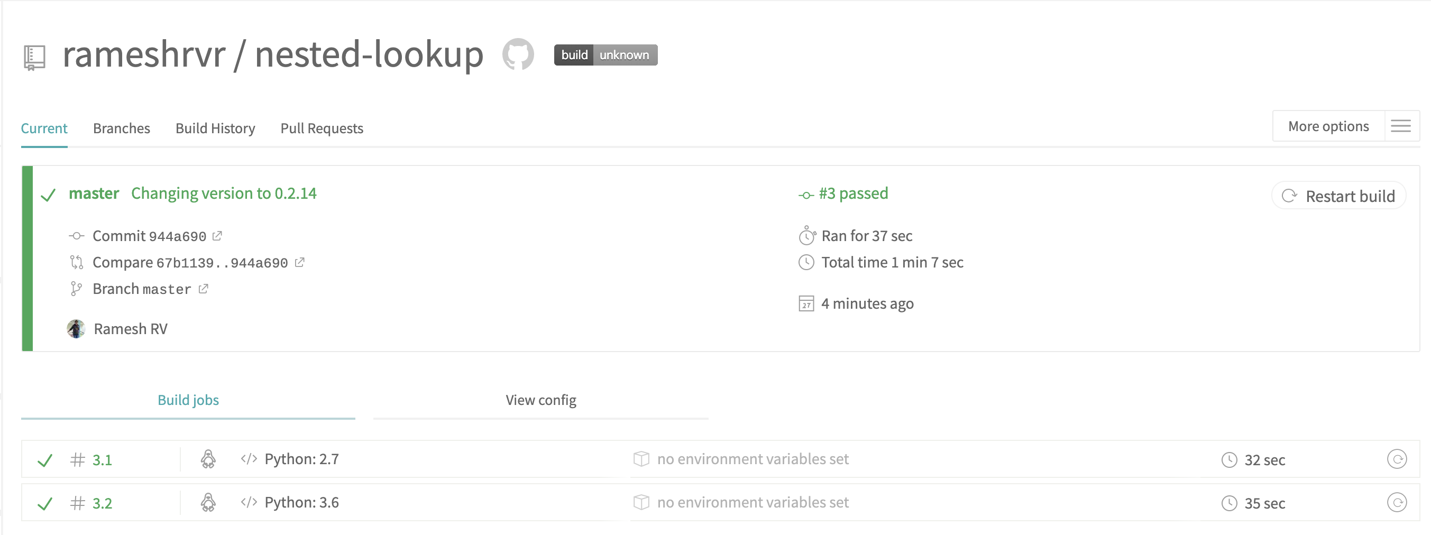Open job 3.1 Python 2.7 row
This screenshot has width=1431, height=535.
coord(720,459)
